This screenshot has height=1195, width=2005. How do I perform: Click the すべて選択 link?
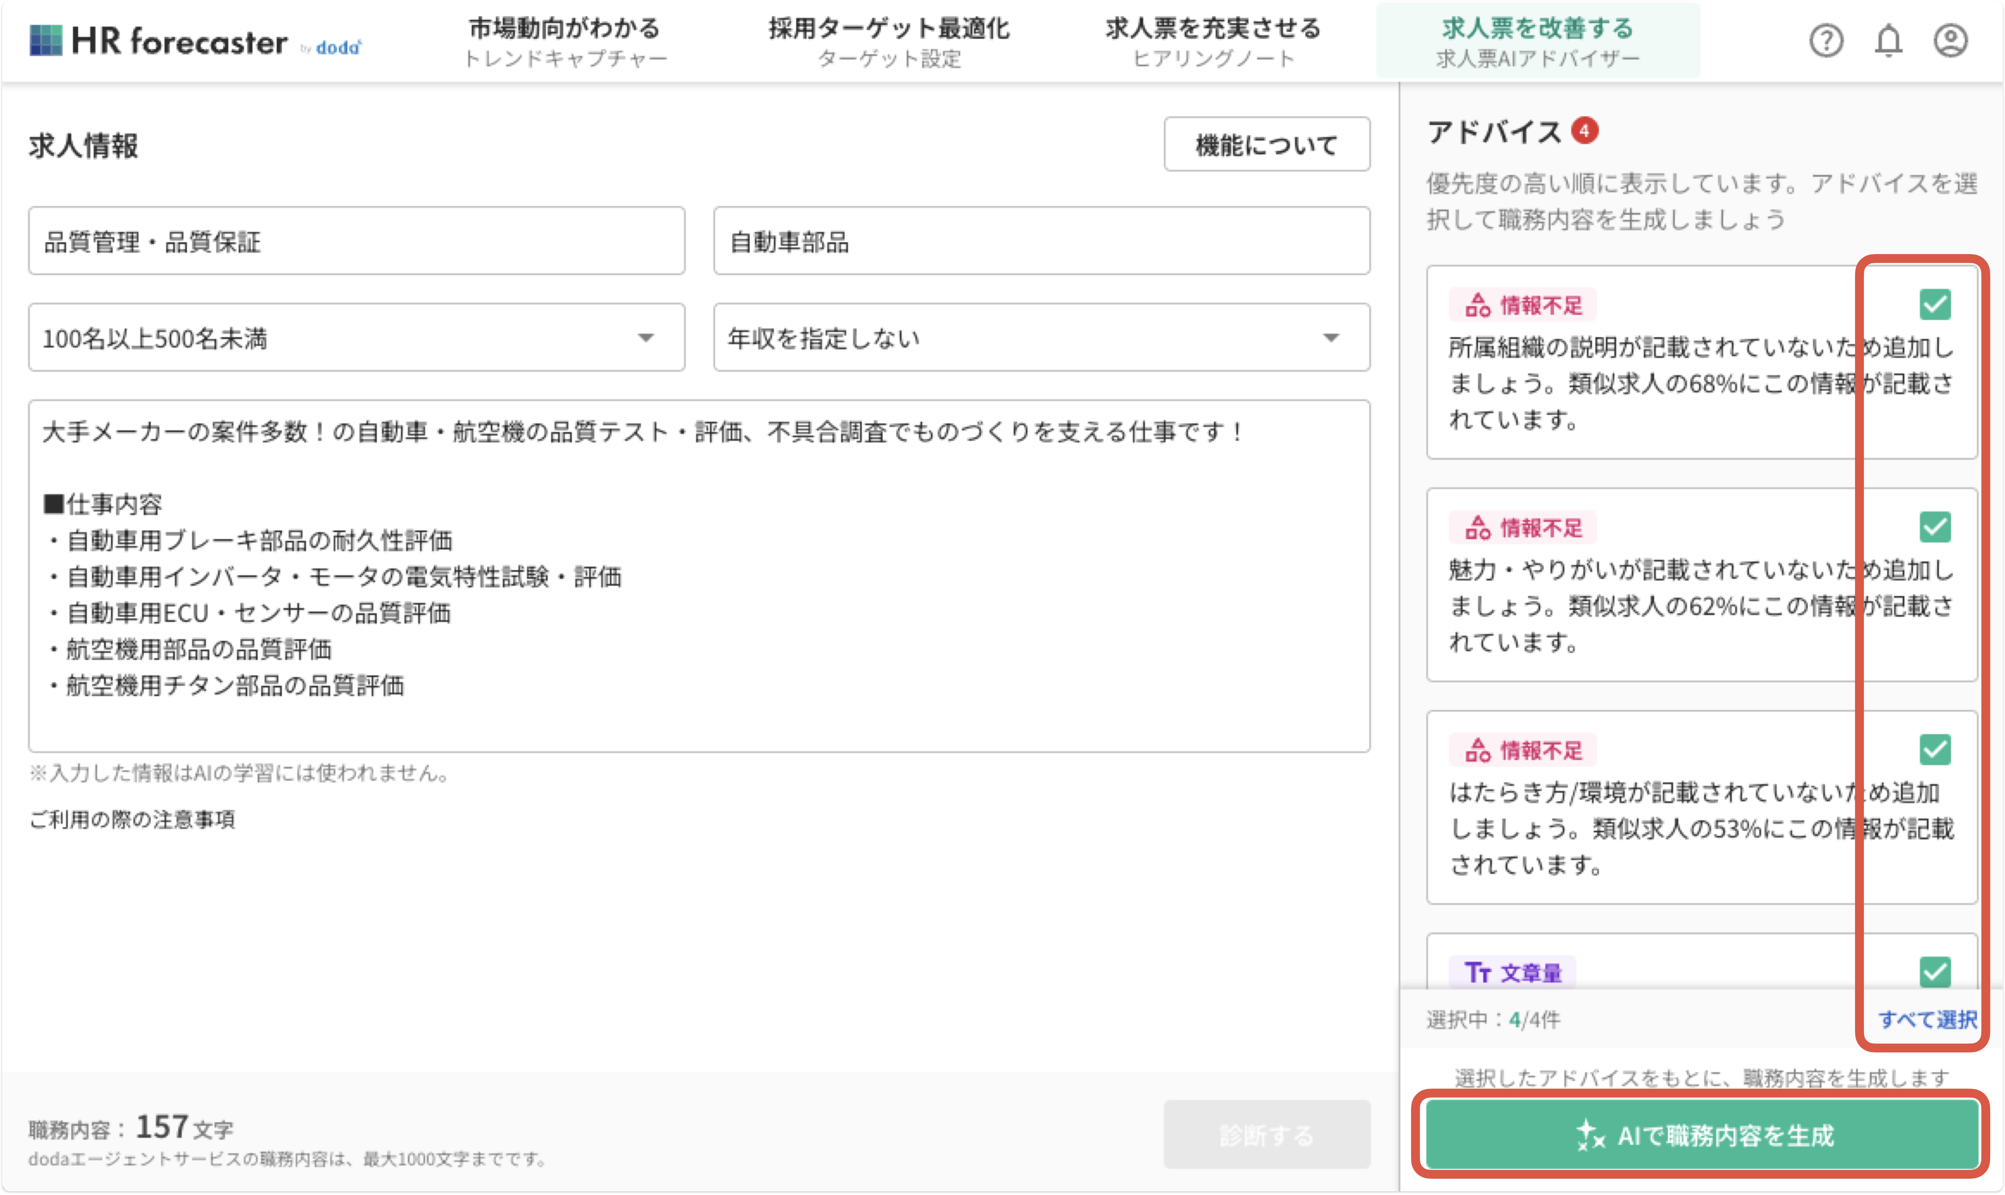click(x=1927, y=1020)
